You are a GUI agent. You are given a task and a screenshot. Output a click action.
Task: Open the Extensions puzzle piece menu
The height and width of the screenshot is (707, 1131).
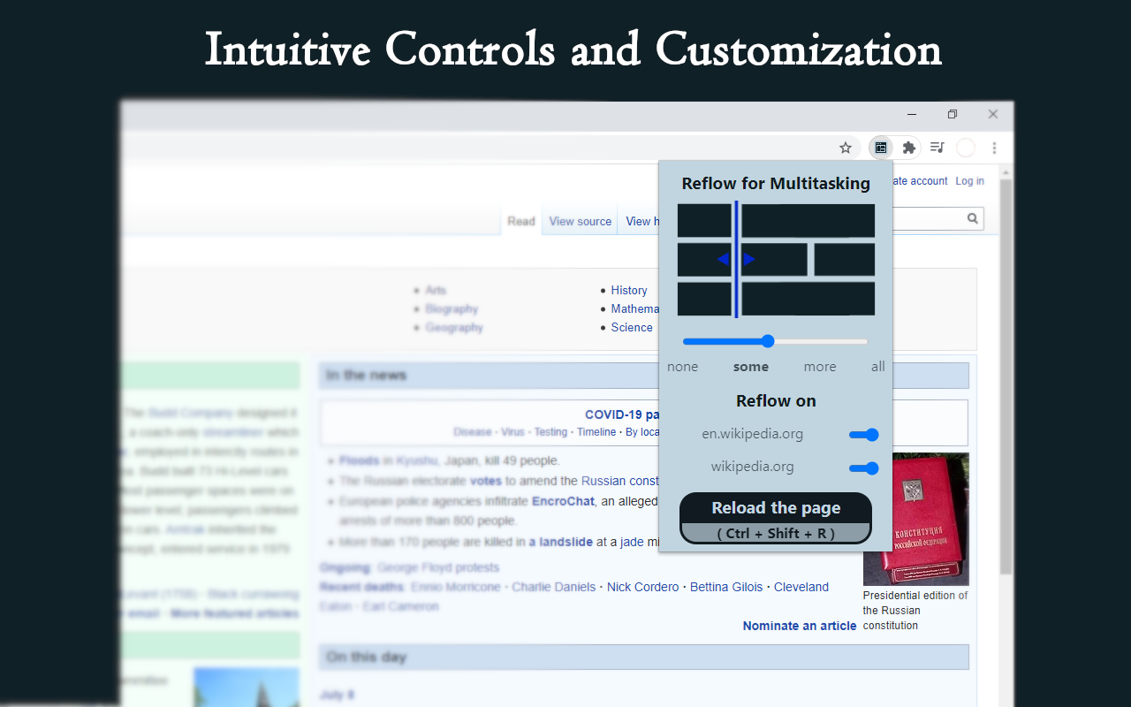pos(908,148)
